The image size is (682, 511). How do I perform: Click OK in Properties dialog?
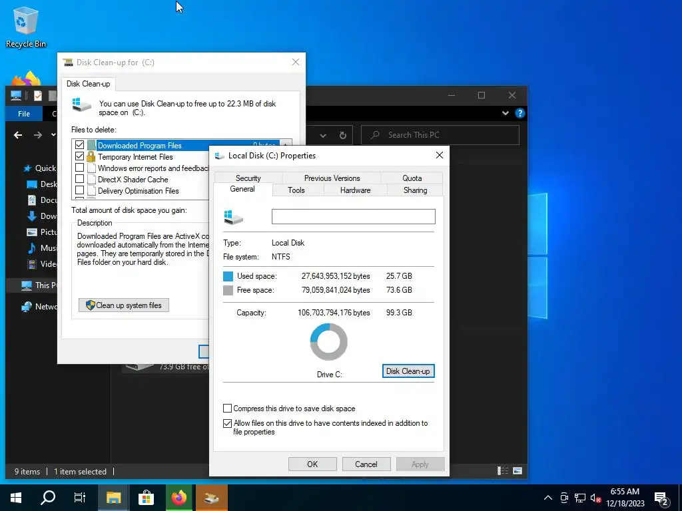312,464
